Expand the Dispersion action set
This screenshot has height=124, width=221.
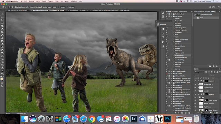(x=172, y=103)
